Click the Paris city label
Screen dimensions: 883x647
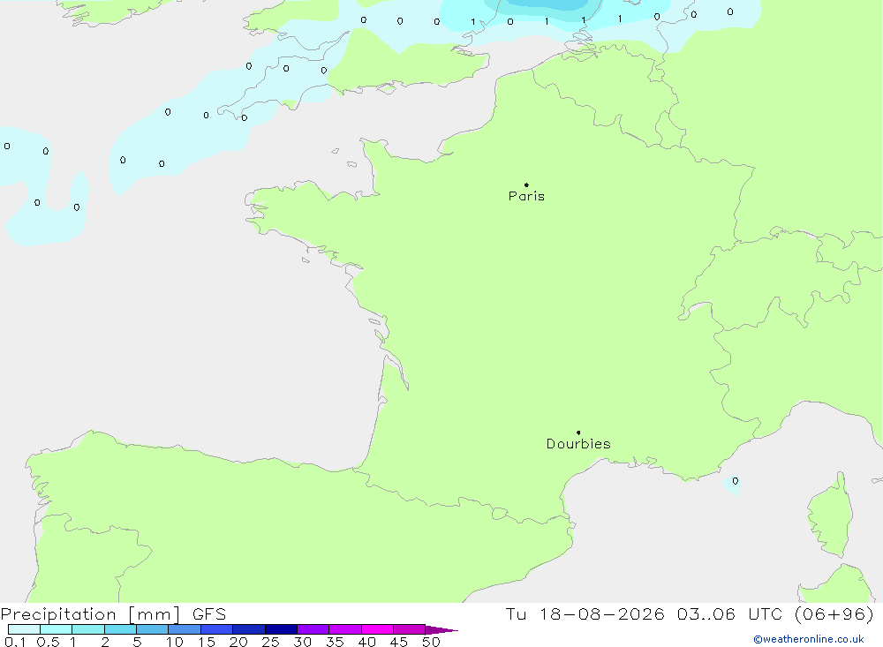coord(526,196)
